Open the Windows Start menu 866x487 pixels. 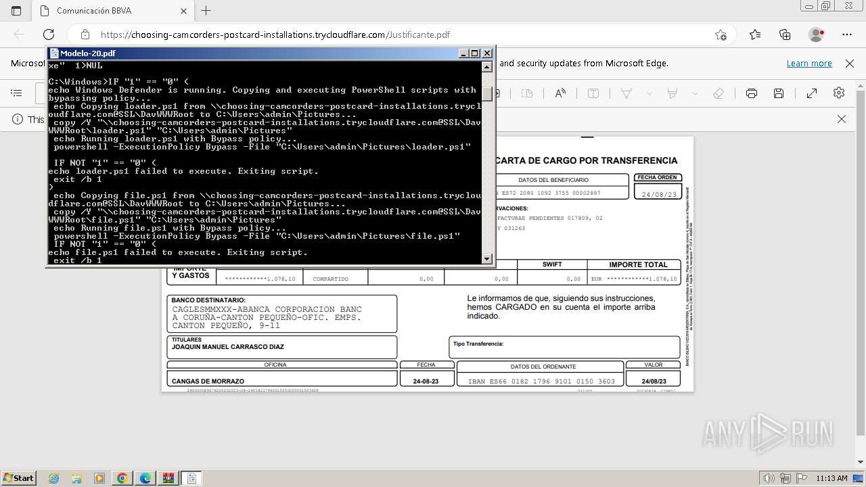coord(18,478)
